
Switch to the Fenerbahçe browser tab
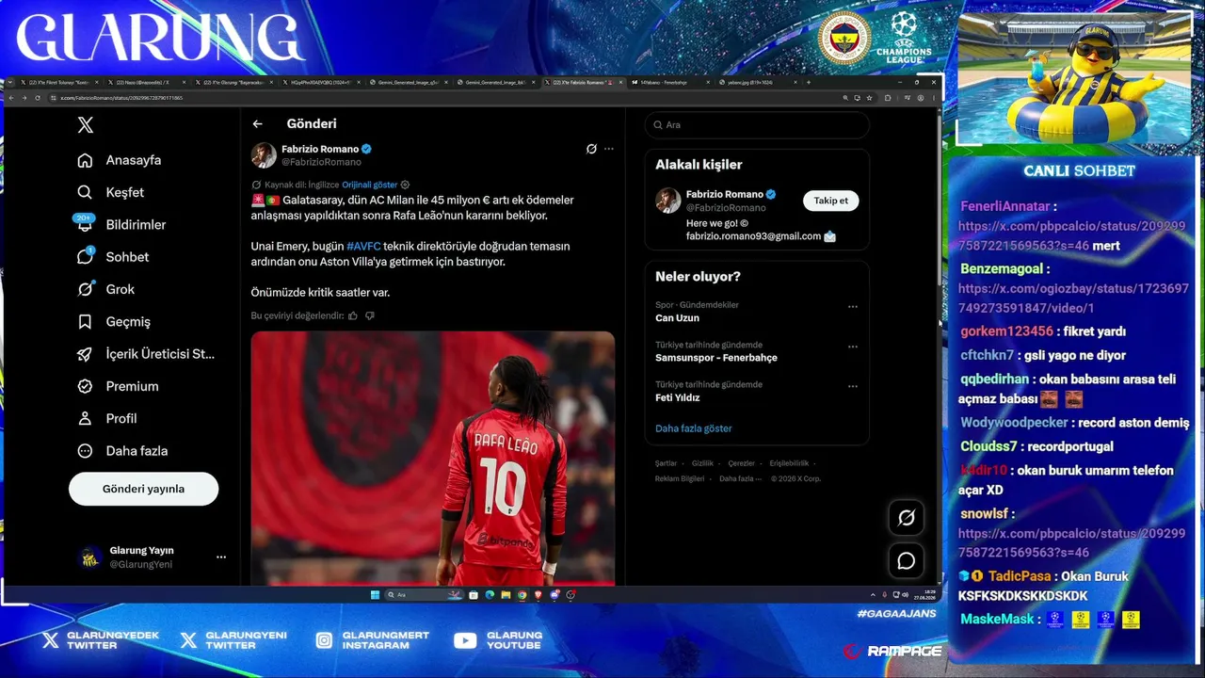point(668,83)
